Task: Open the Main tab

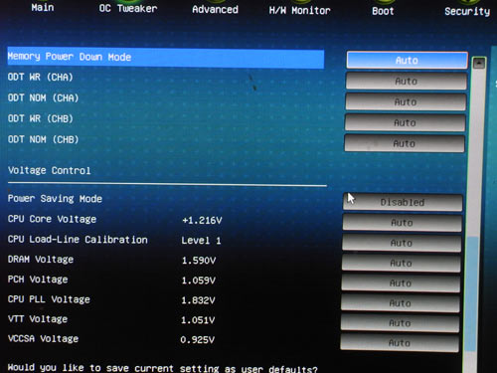Action: click(43, 7)
